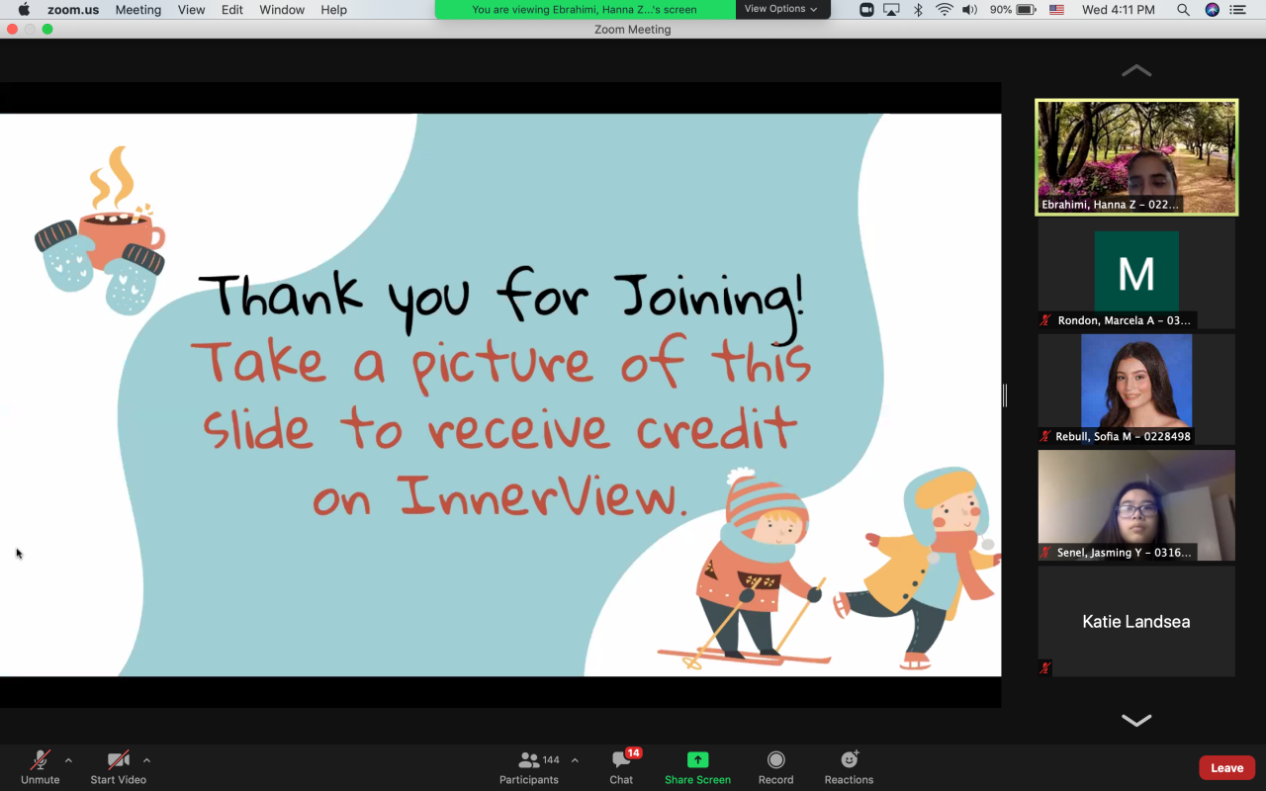Start the video camera
This screenshot has width=1266, height=791.
[118, 766]
